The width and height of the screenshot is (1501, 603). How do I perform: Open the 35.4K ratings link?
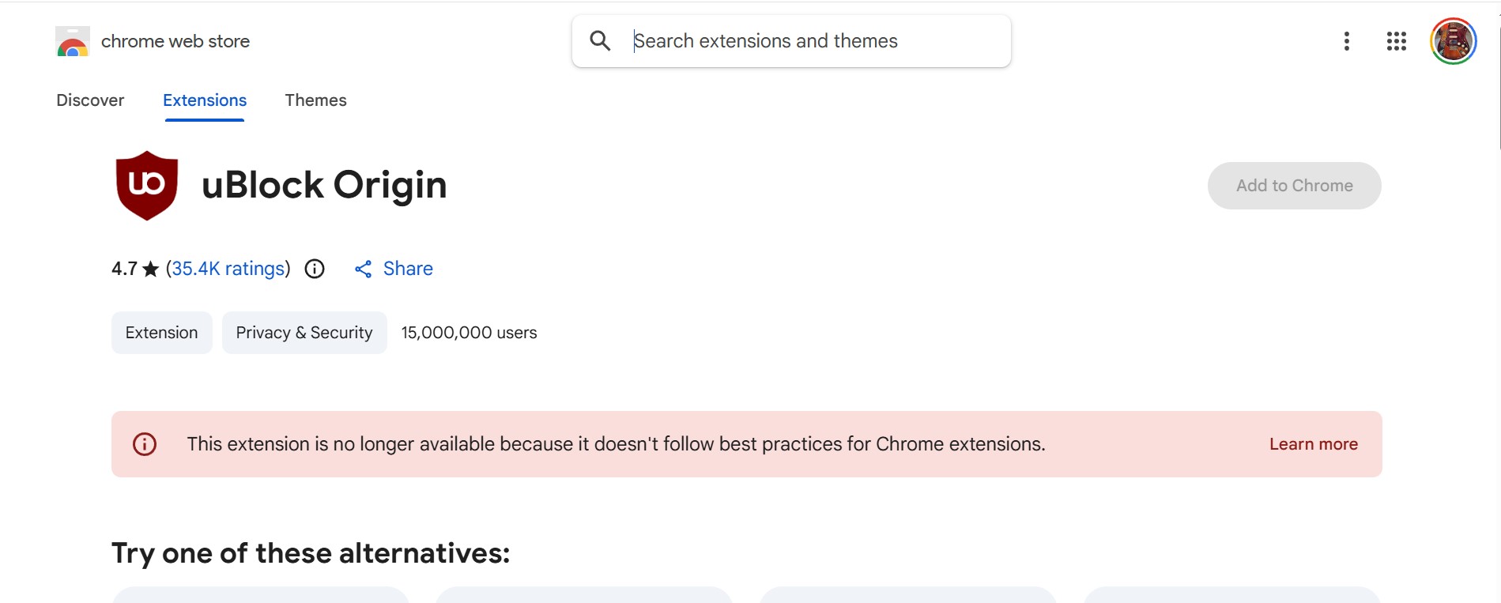tap(228, 269)
